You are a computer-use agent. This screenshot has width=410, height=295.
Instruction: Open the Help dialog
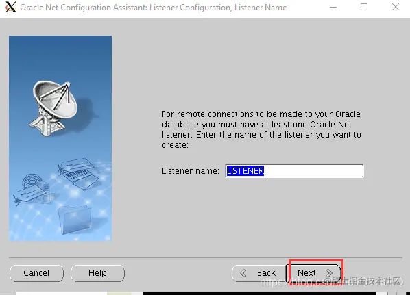97,273
